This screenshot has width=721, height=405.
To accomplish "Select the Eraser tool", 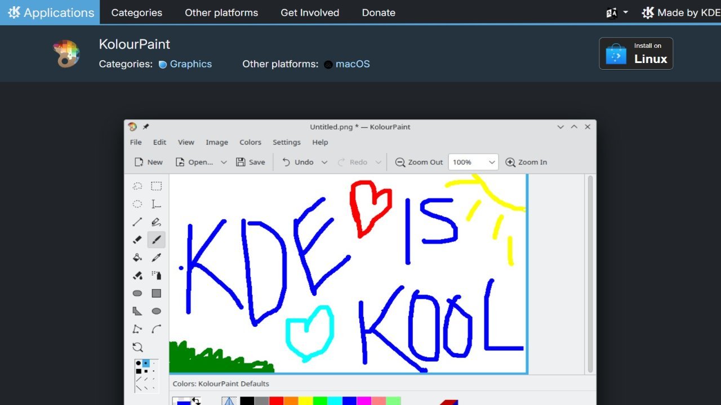I will click(x=137, y=240).
